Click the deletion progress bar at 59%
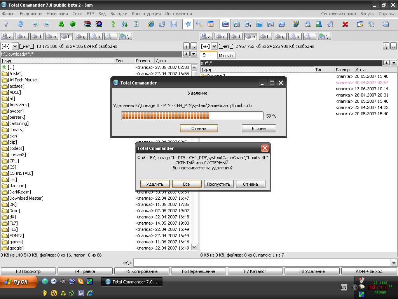The height and width of the screenshot is (299, 398). (192, 116)
